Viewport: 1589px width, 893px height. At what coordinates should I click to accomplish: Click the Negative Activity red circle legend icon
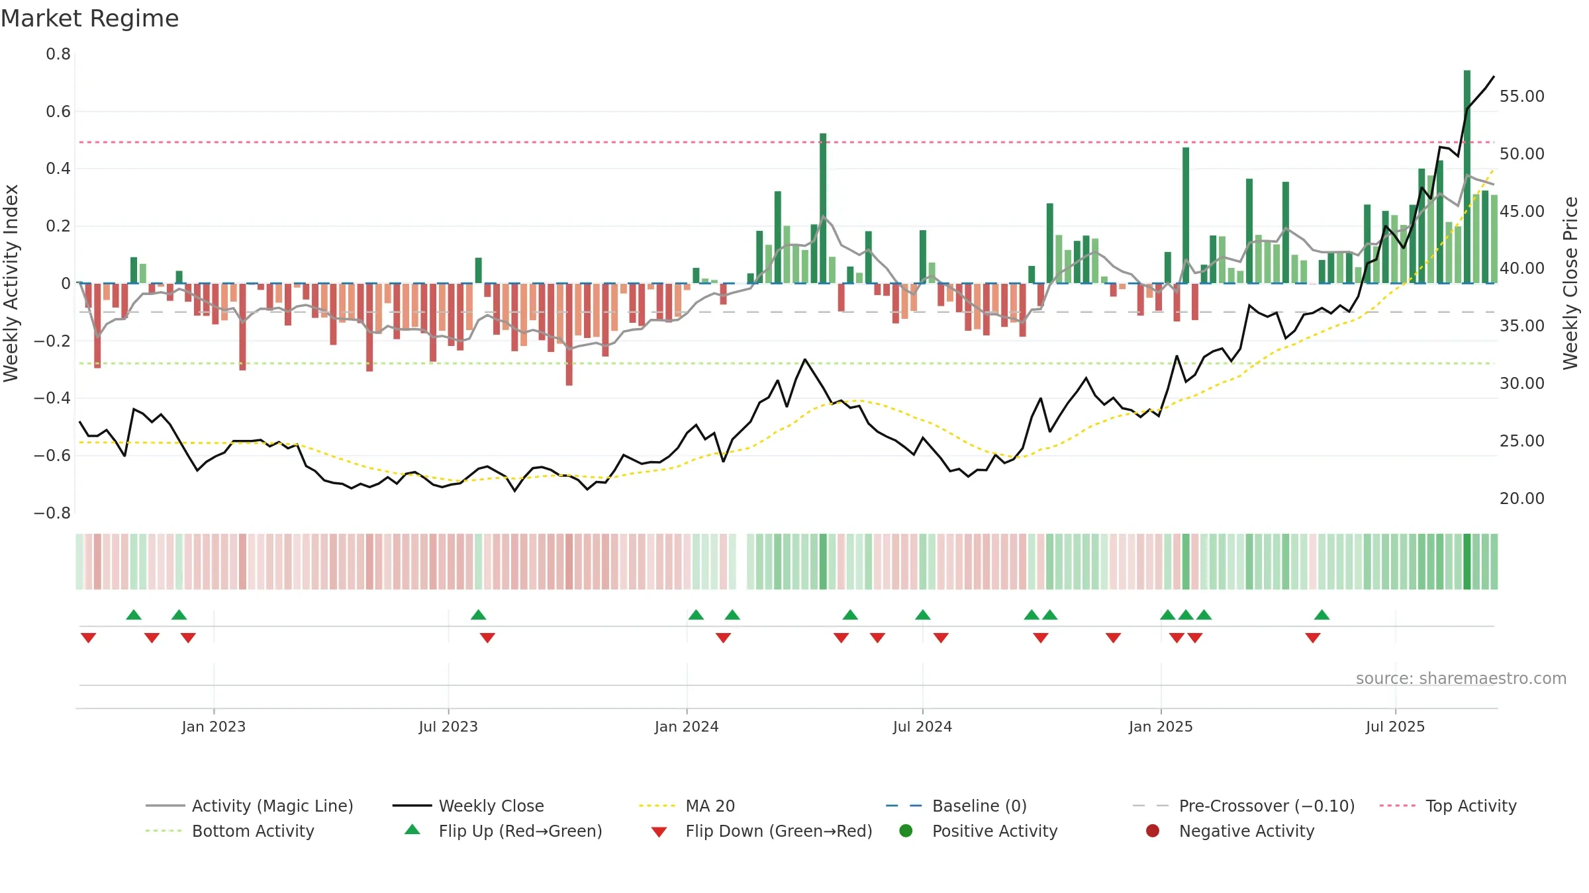[x=1153, y=830]
